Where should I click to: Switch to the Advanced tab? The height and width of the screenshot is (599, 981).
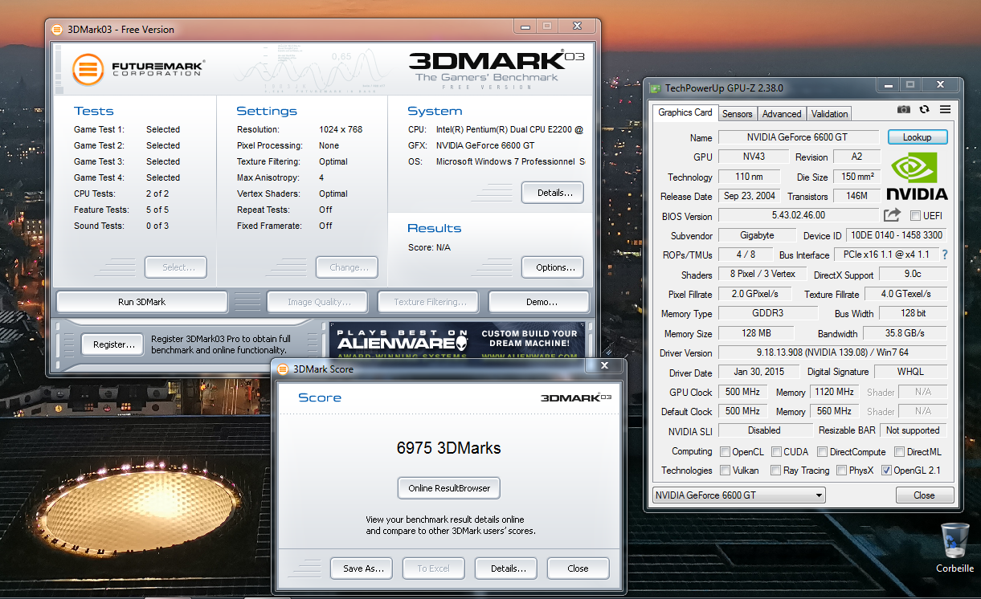782,114
